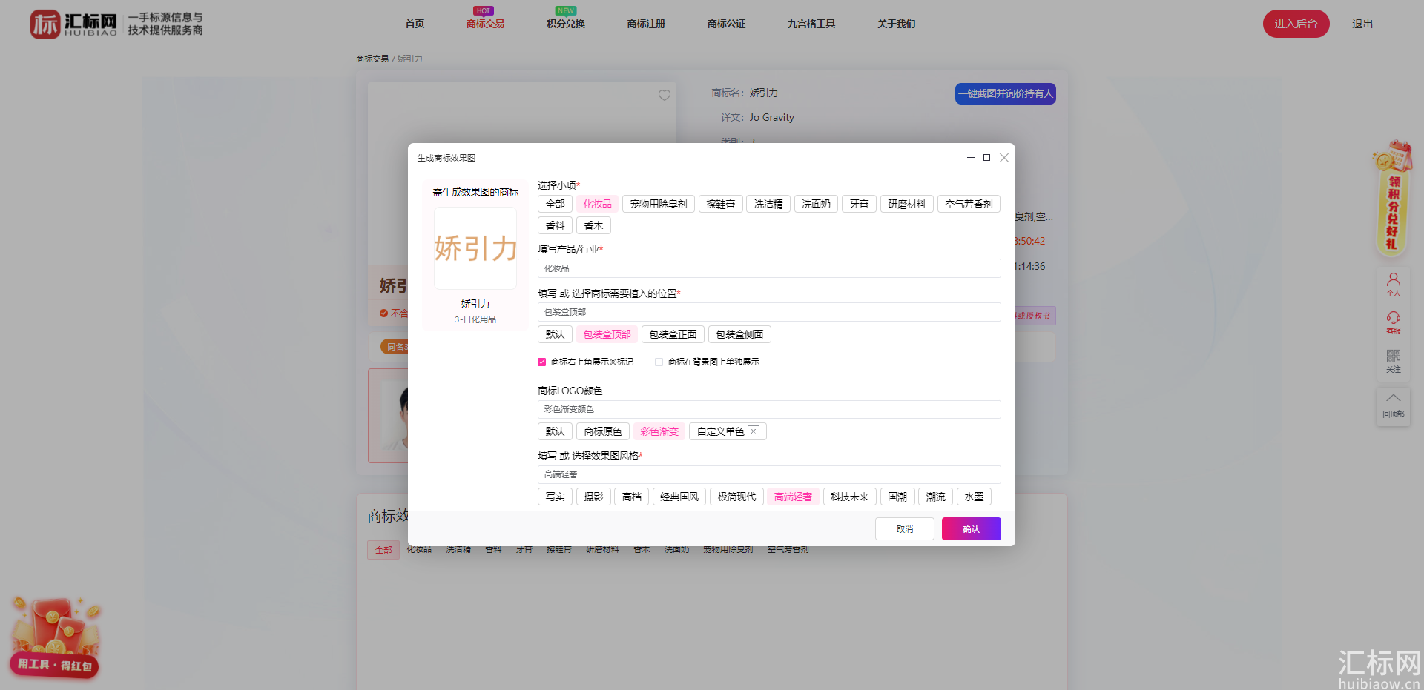Click the heart favorite icon on trademark image
Viewport: 1424px width, 690px height.
[x=665, y=95]
